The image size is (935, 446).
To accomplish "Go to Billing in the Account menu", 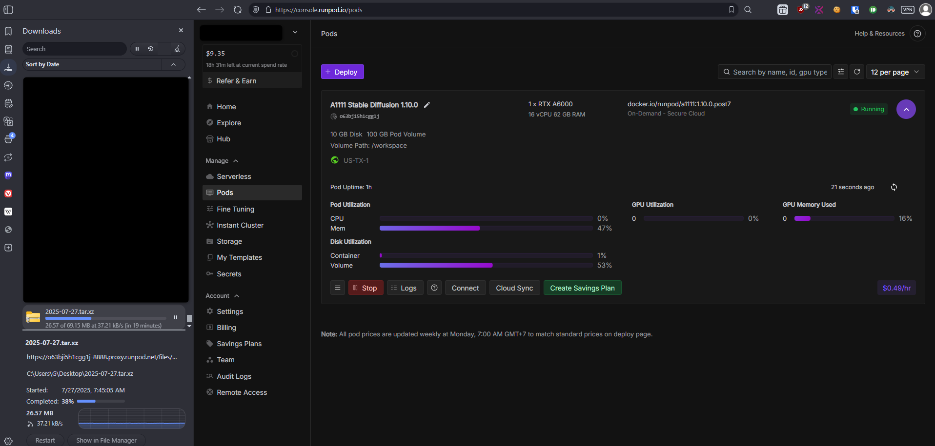I will (x=226, y=328).
